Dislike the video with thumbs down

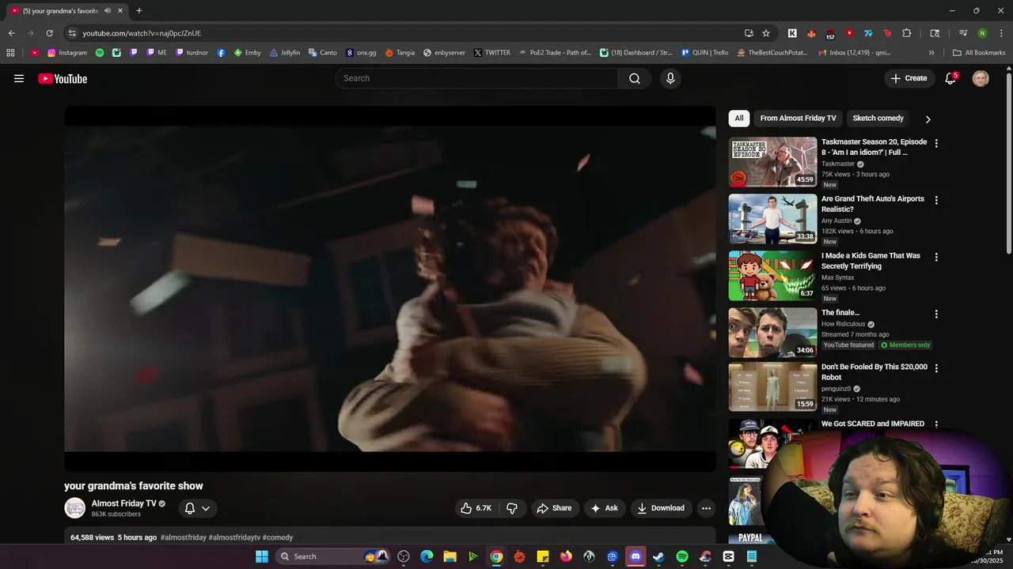tap(512, 508)
